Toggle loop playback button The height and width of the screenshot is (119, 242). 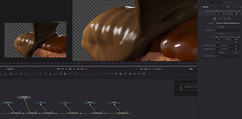click(x=86, y=69)
